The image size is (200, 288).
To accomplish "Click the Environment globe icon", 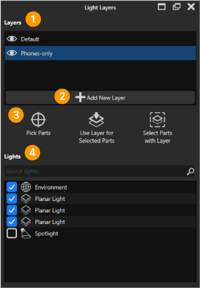I will tap(26, 187).
